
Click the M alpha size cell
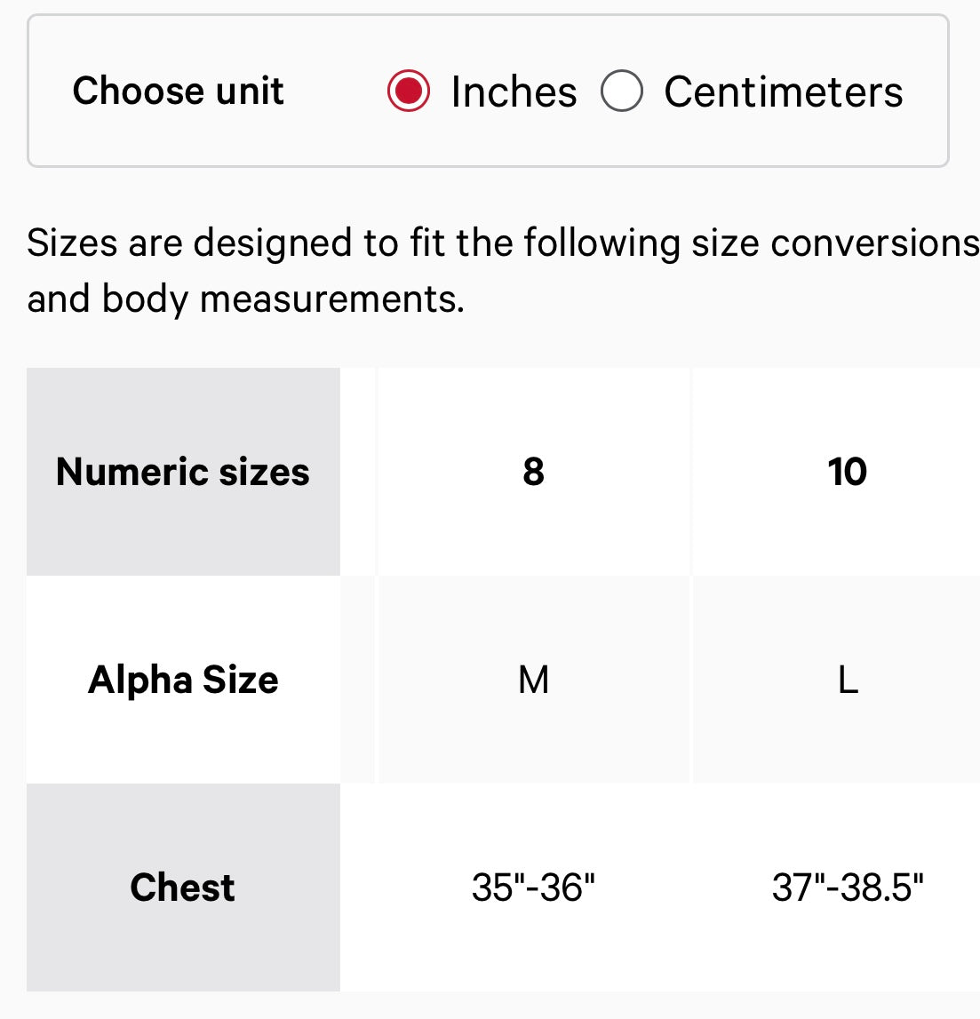tap(534, 679)
